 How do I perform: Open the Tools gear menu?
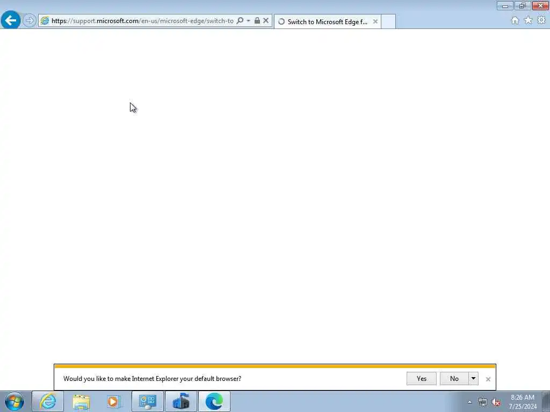[541, 20]
